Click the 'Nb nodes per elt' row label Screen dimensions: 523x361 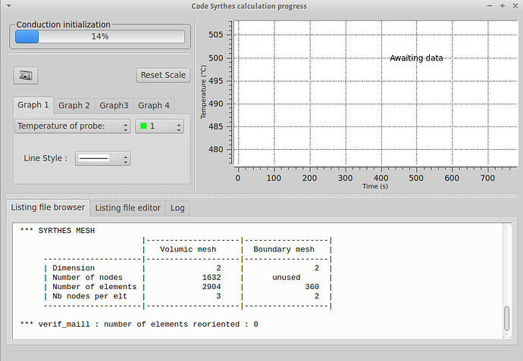[x=89, y=296]
